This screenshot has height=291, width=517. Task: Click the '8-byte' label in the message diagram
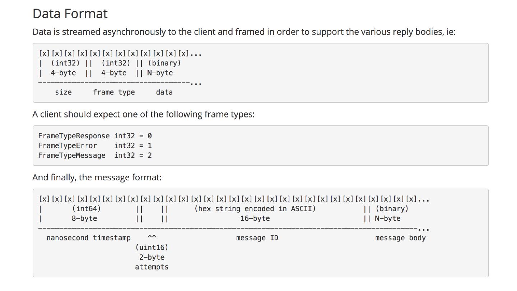84,218
